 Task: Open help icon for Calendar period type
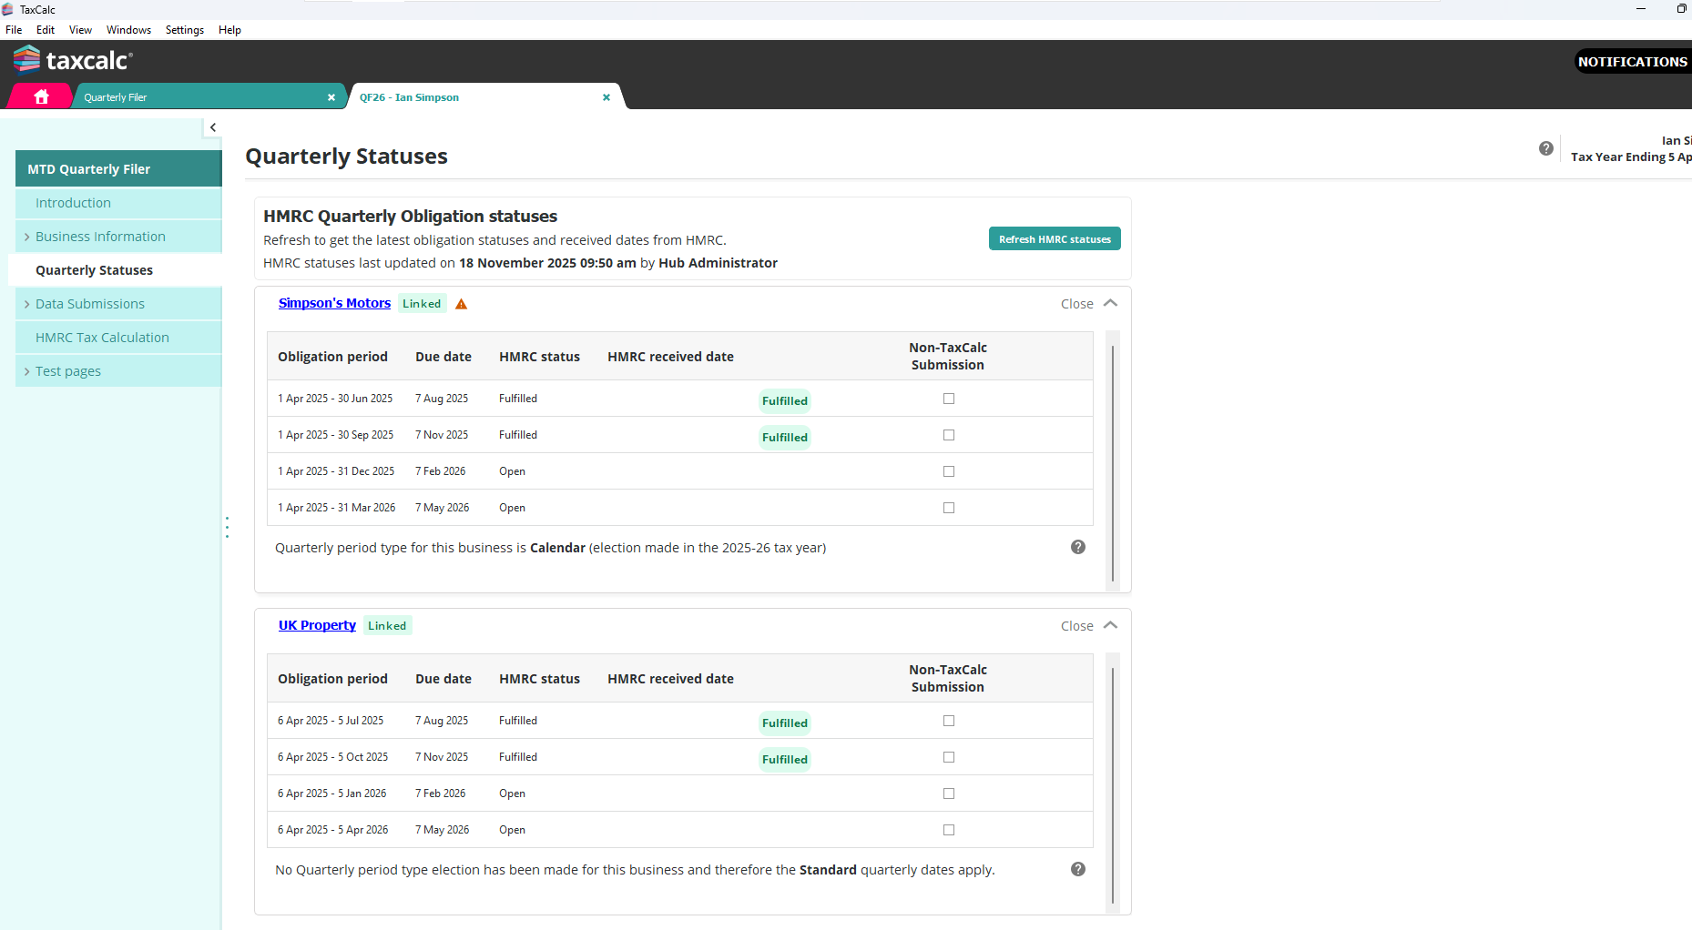[1078, 547]
